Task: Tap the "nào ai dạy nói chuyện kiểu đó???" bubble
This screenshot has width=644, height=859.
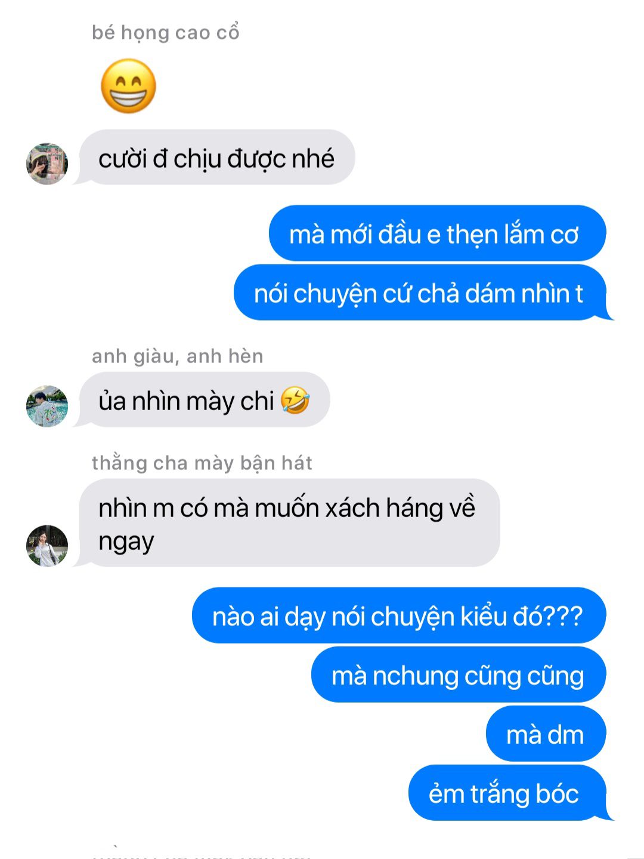Action: coord(399,615)
